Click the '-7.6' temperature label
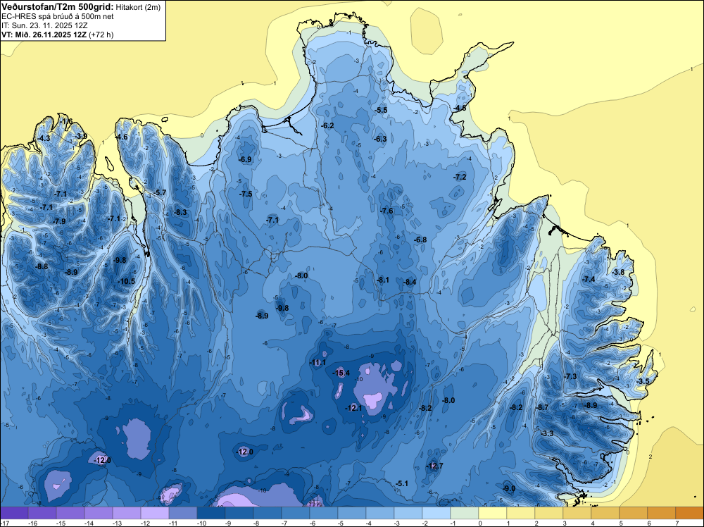Screen dimensions: 704x527 pos(386,211)
